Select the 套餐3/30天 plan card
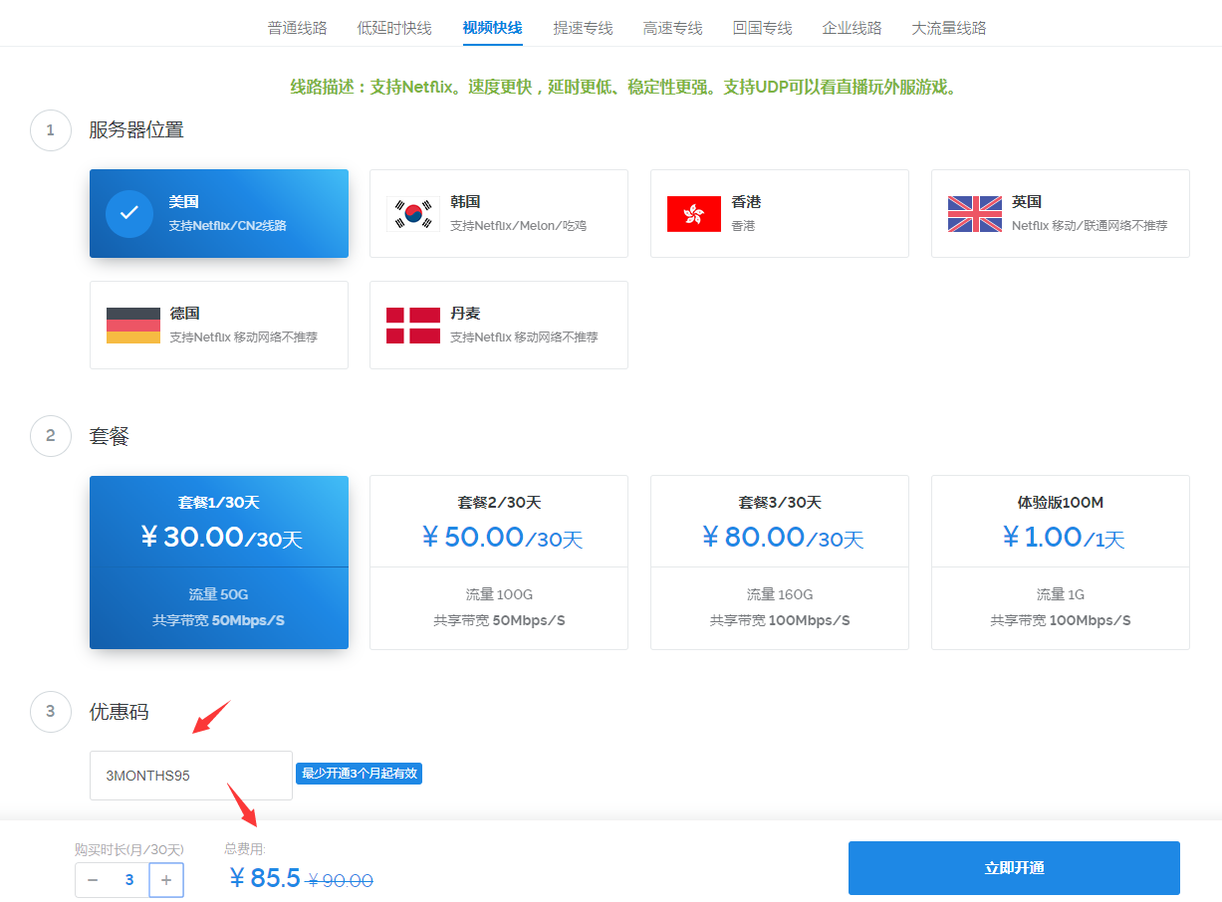Screen dimensions: 1222x902 click(x=780, y=563)
